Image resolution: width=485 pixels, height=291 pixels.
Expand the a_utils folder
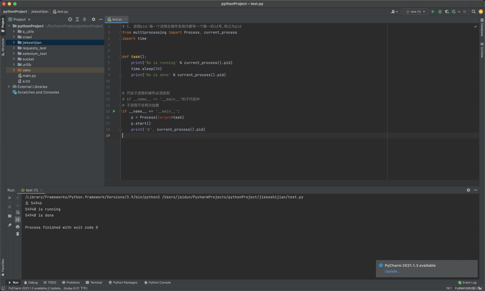tap(14, 32)
